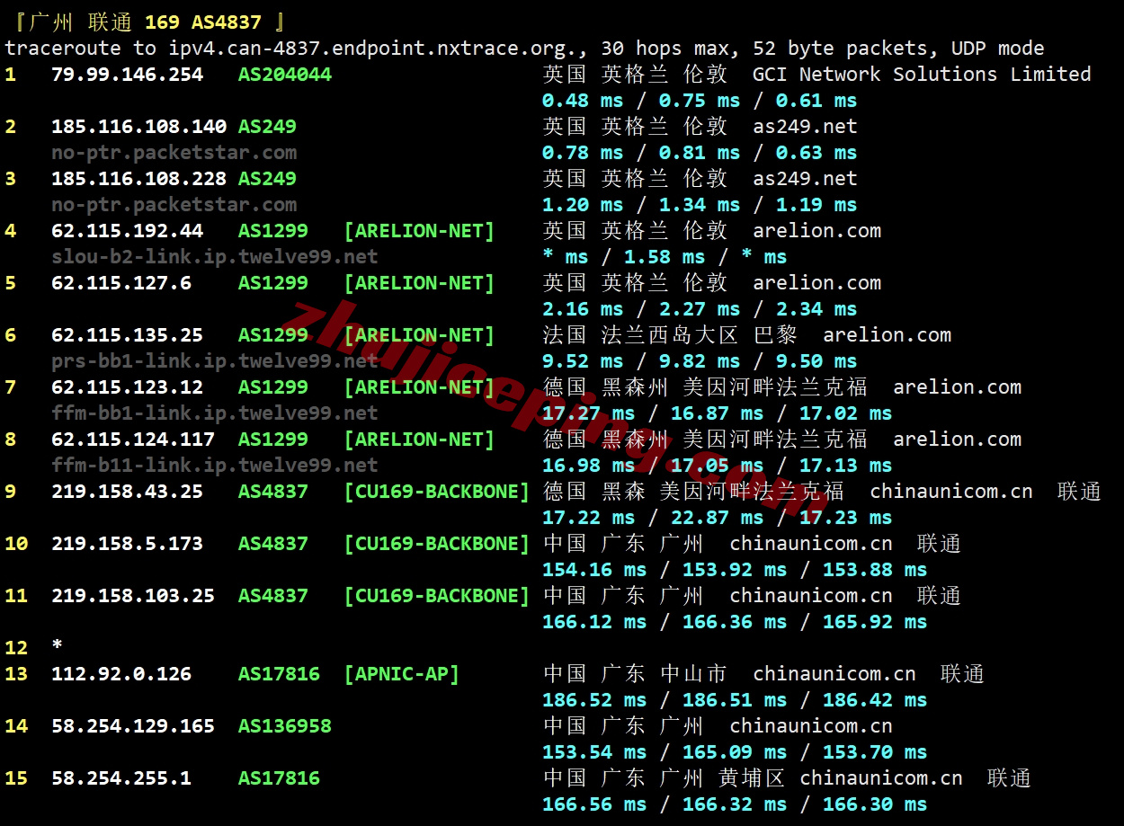Click the [ARELION-NET] tag on hop 5
The image size is (1124, 826).
tap(419, 283)
